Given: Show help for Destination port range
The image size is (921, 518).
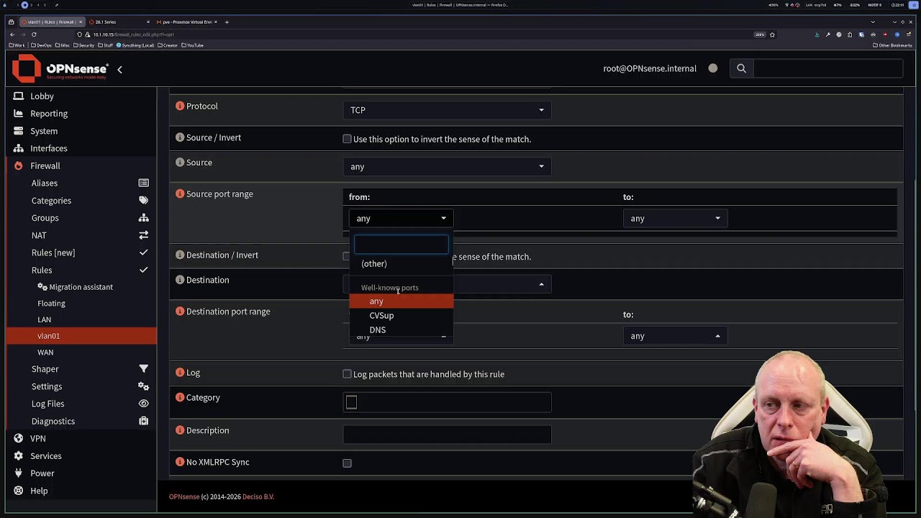Looking at the screenshot, I should click(180, 311).
